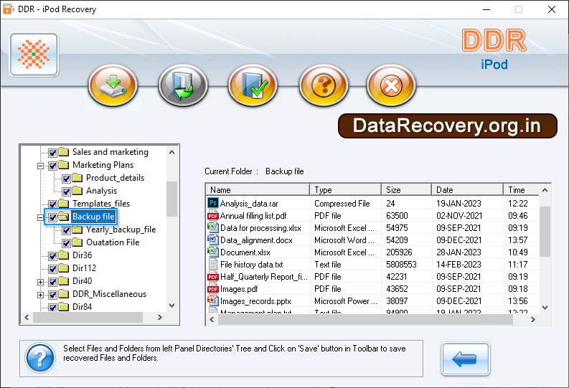Select the Analysis folder label

(102, 191)
